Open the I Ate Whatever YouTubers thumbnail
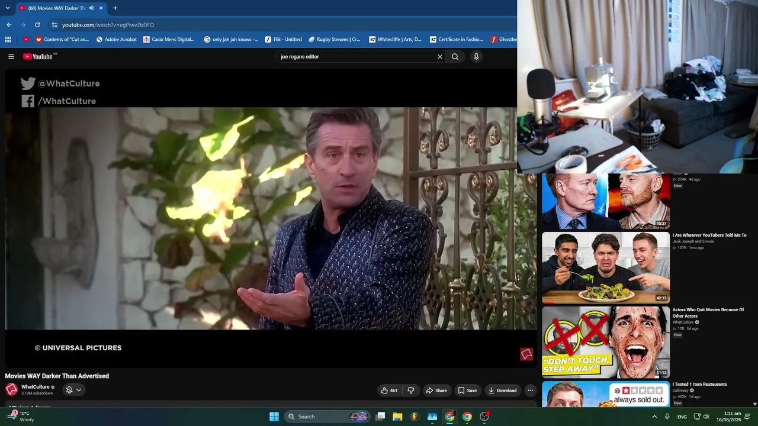 tap(606, 267)
